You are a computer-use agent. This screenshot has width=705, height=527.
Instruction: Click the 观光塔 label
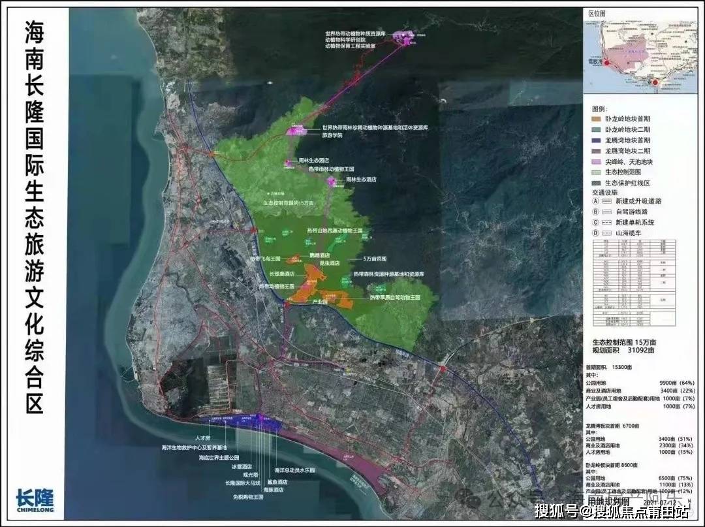pos(251,474)
